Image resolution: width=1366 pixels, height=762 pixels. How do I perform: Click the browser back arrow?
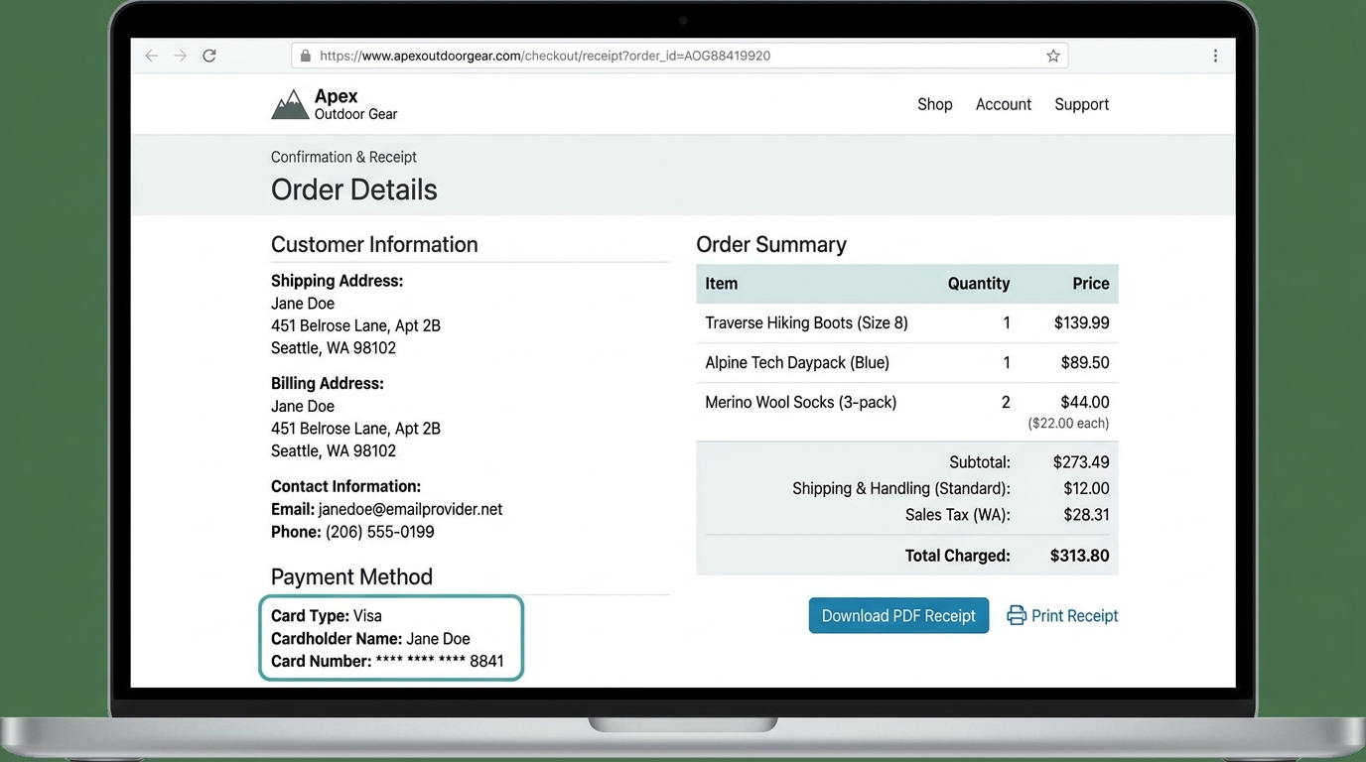[152, 56]
